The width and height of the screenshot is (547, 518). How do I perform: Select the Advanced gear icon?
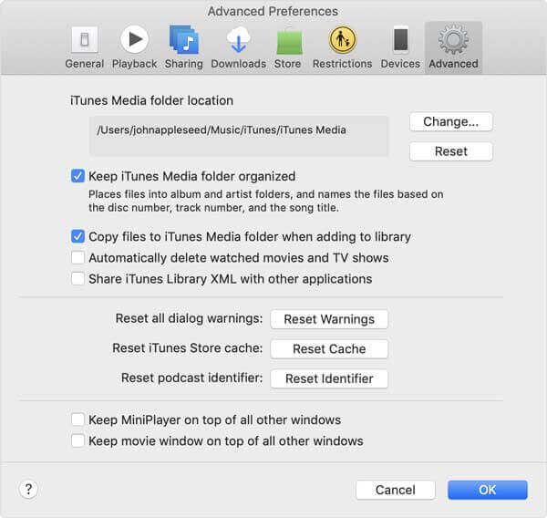pos(453,39)
